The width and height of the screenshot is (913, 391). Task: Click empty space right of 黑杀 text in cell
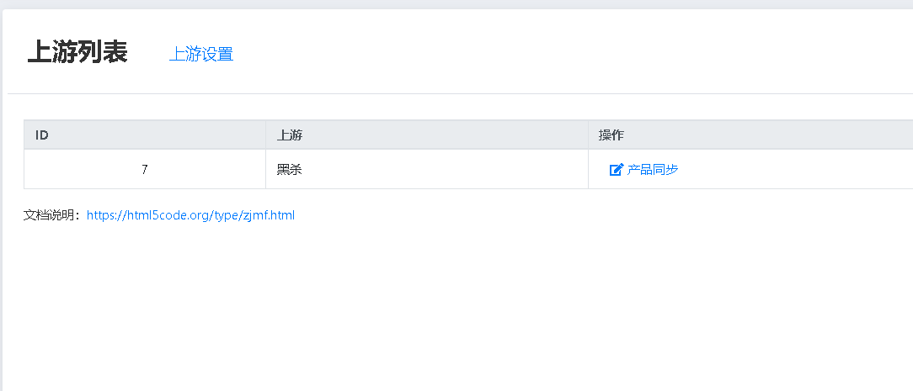tap(442, 169)
